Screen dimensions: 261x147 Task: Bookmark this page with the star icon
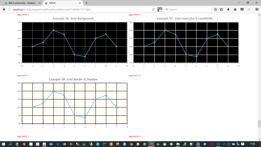point(215,10)
